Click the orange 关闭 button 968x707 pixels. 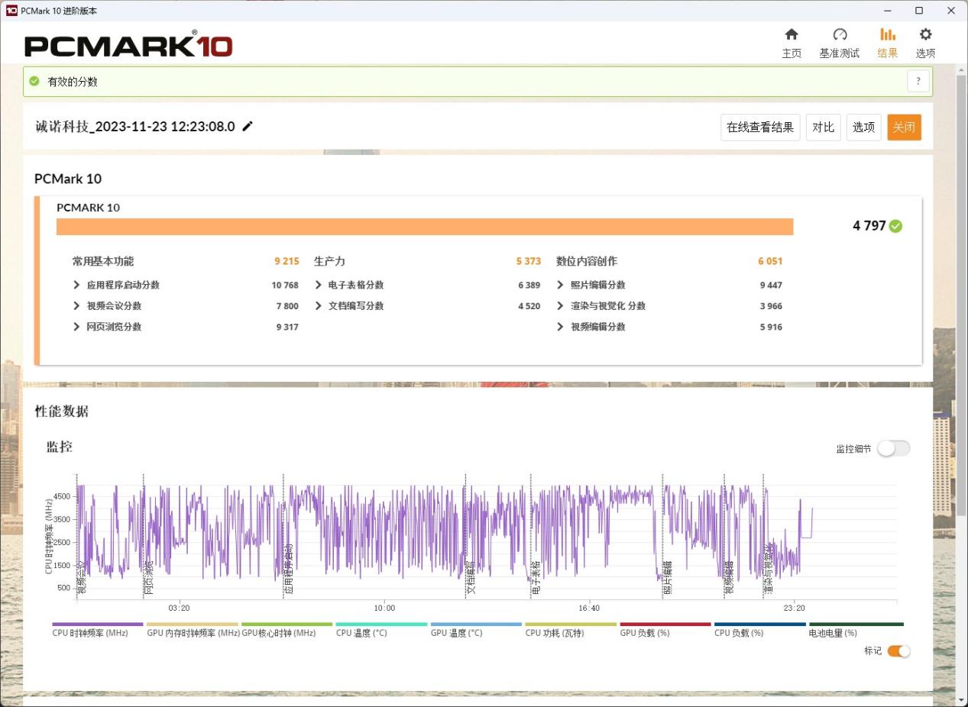(x=904, y=128)
